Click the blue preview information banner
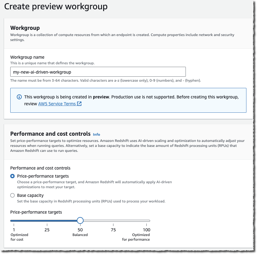The height and width of the screenshot is (254, 257). pyautogui.click(x=128, y=100)
